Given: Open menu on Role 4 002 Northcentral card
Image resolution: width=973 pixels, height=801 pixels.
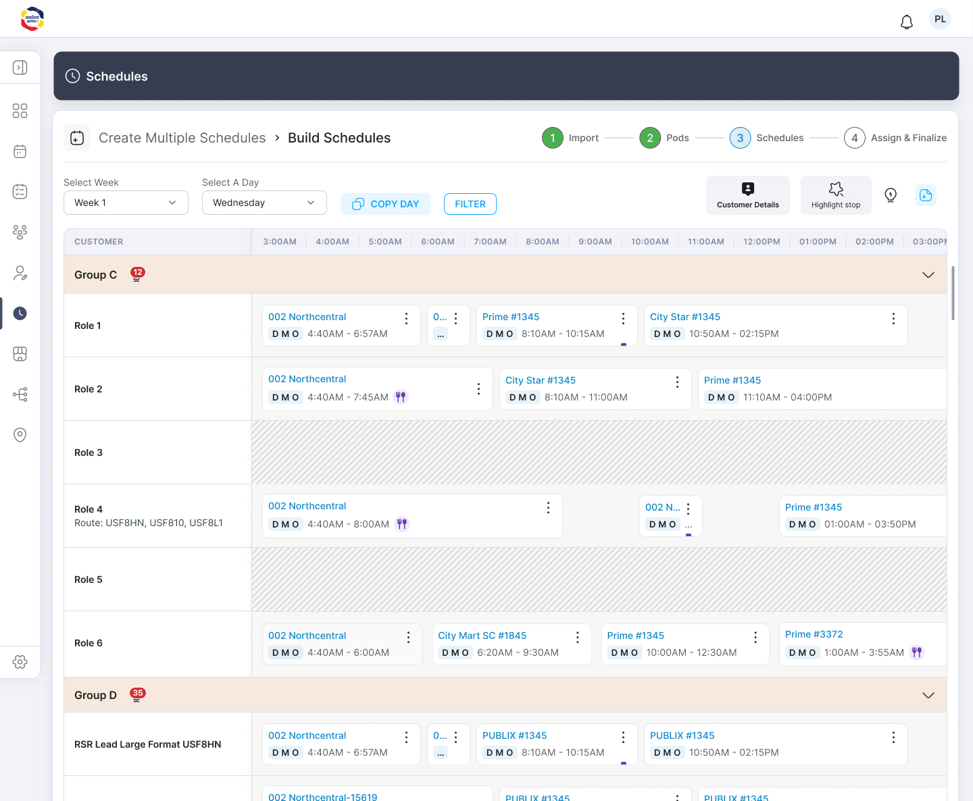Looking at the screenshot, I should pyautogui.click(x=548, y=507).
